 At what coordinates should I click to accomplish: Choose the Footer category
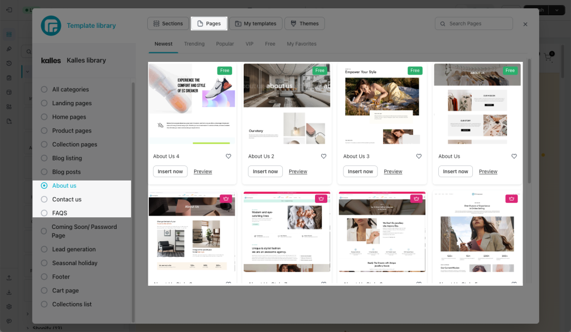click(44, 277)
